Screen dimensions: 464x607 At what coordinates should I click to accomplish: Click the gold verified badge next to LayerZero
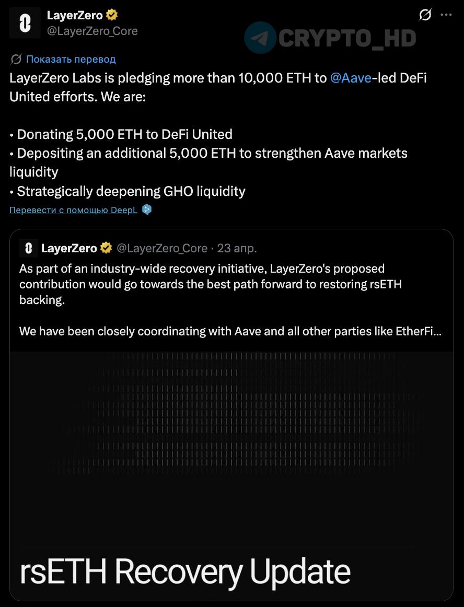coord(111,15)
